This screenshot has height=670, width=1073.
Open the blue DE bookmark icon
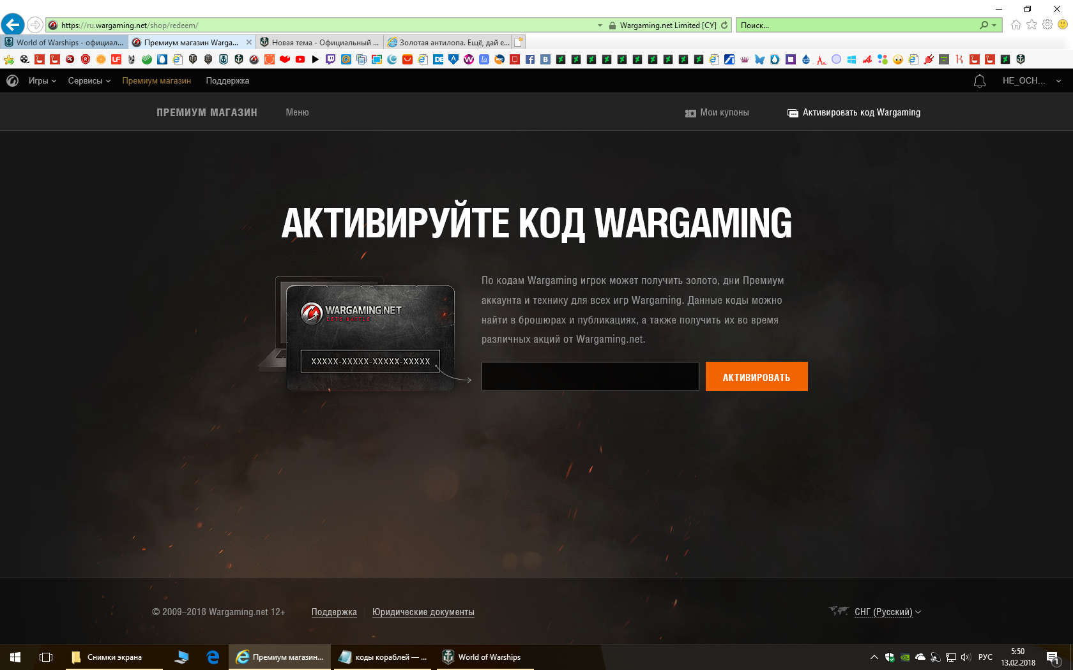(438, 59)
